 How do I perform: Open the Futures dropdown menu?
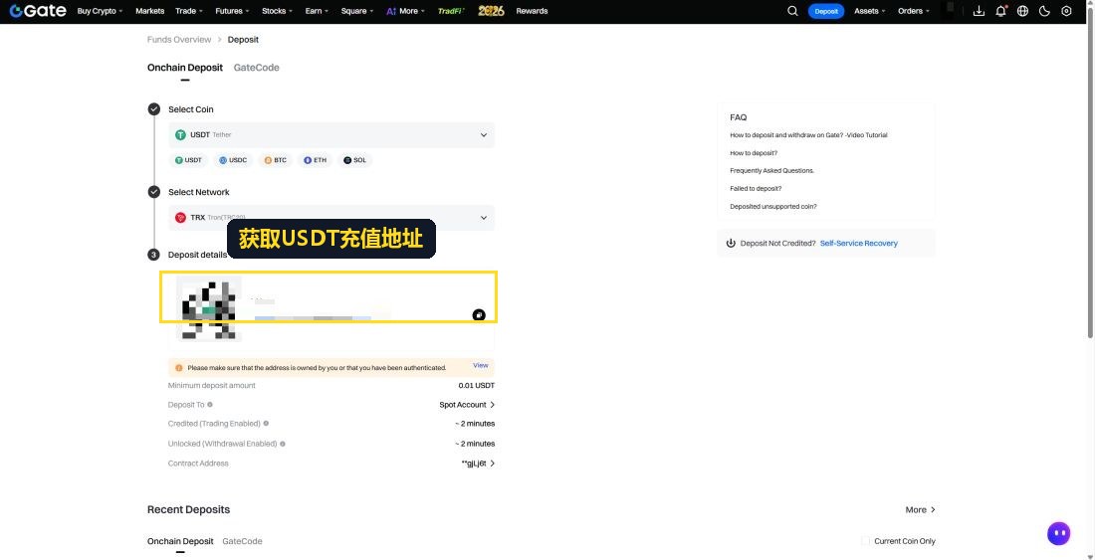pyautogui.click(x=233, y=11)
